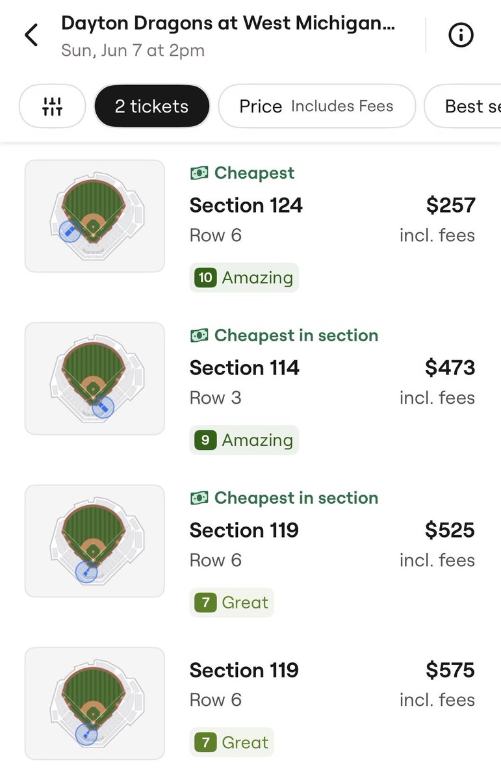
Task: Tap the money icon beside Section 114 label
Action: [199, 335]
